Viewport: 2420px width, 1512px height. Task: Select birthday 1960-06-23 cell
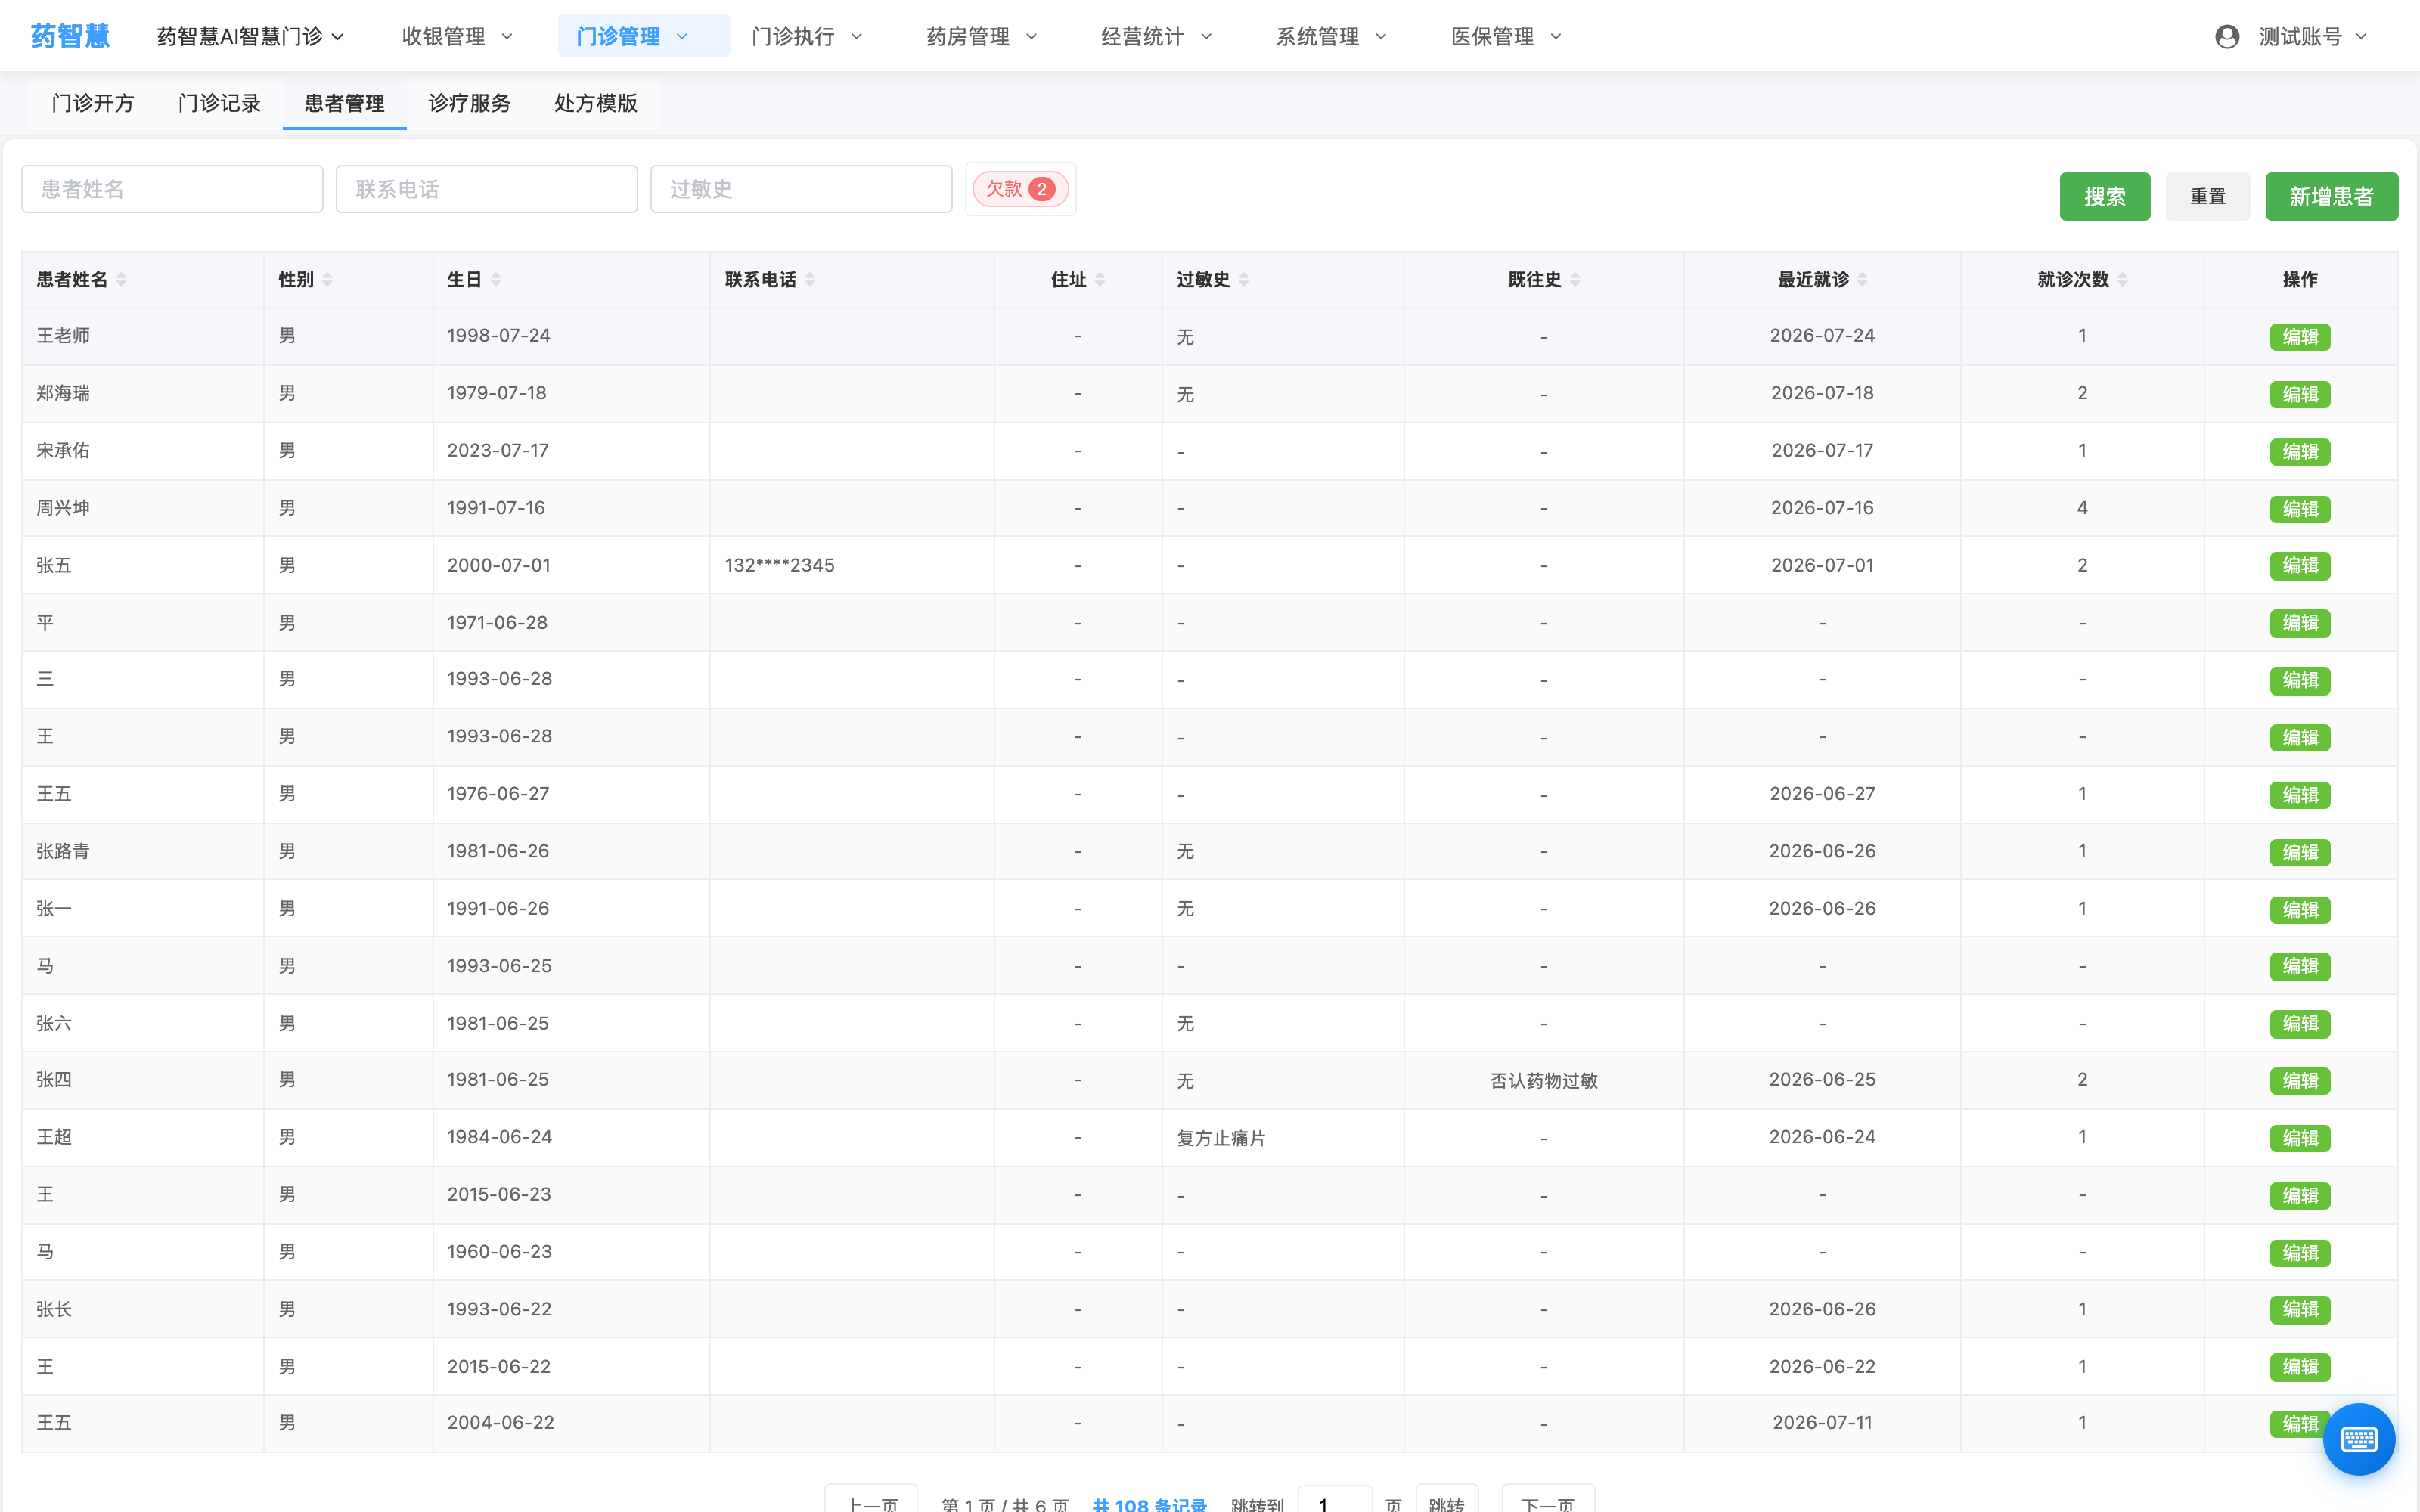pos(499,1252)
